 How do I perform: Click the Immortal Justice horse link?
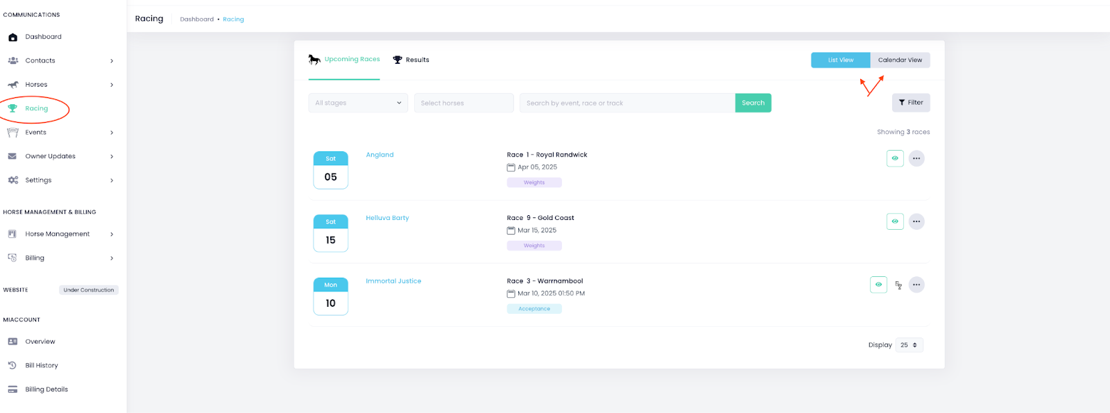pyautogui.click(x=393, y=281)
